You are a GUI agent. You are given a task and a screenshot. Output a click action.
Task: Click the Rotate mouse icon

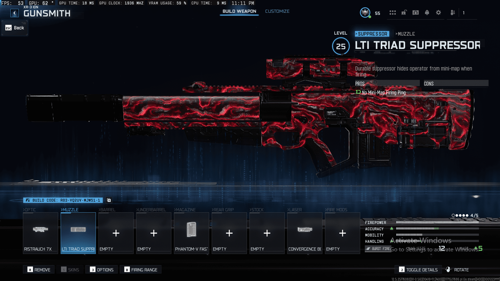coord(448,270)
